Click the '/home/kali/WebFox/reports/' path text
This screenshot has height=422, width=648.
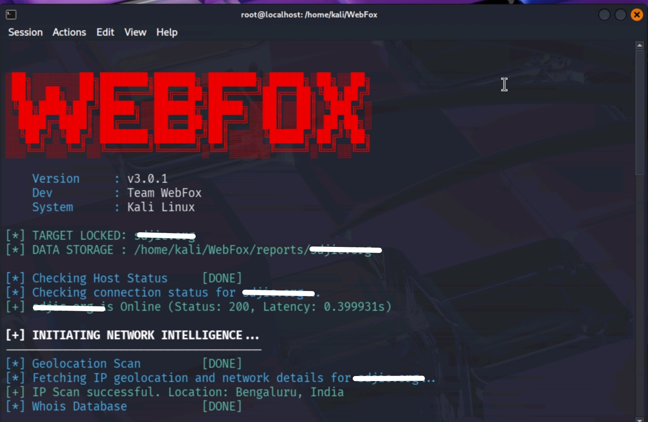click(x=222, y=250)
